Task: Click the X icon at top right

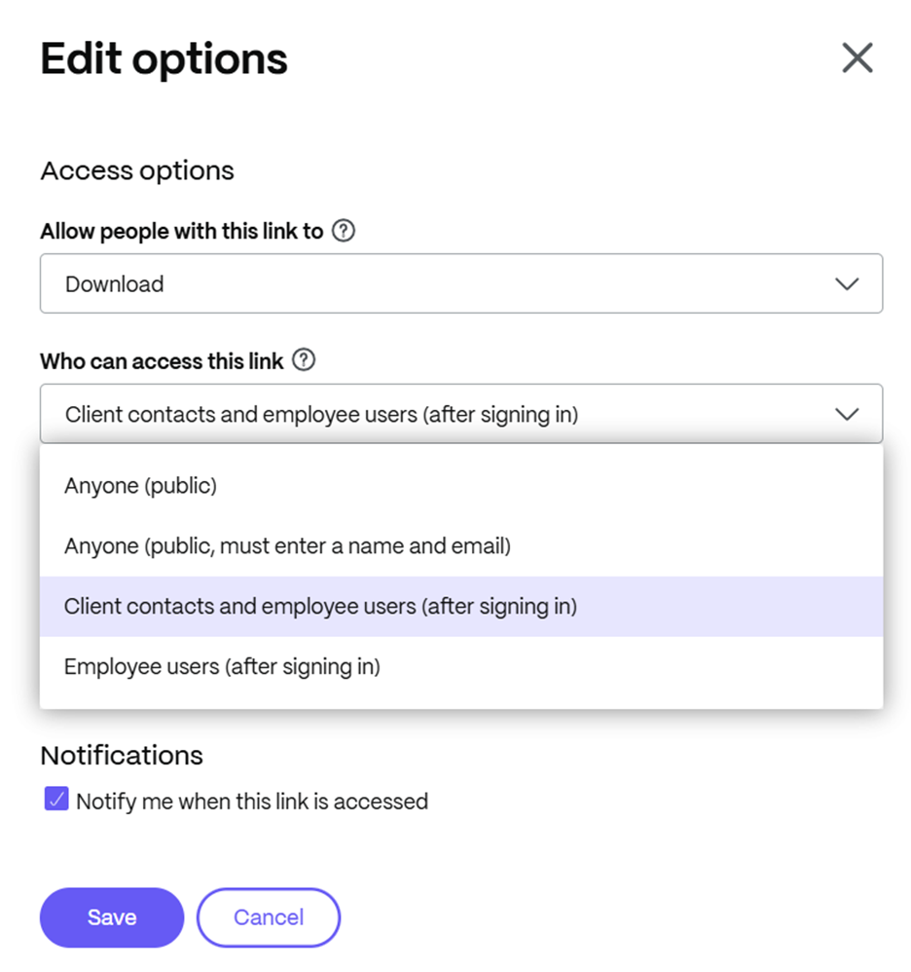Action: pyautogui.click(x=857, y=57)
